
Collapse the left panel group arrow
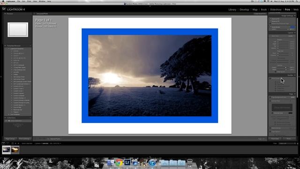(1, 77)
